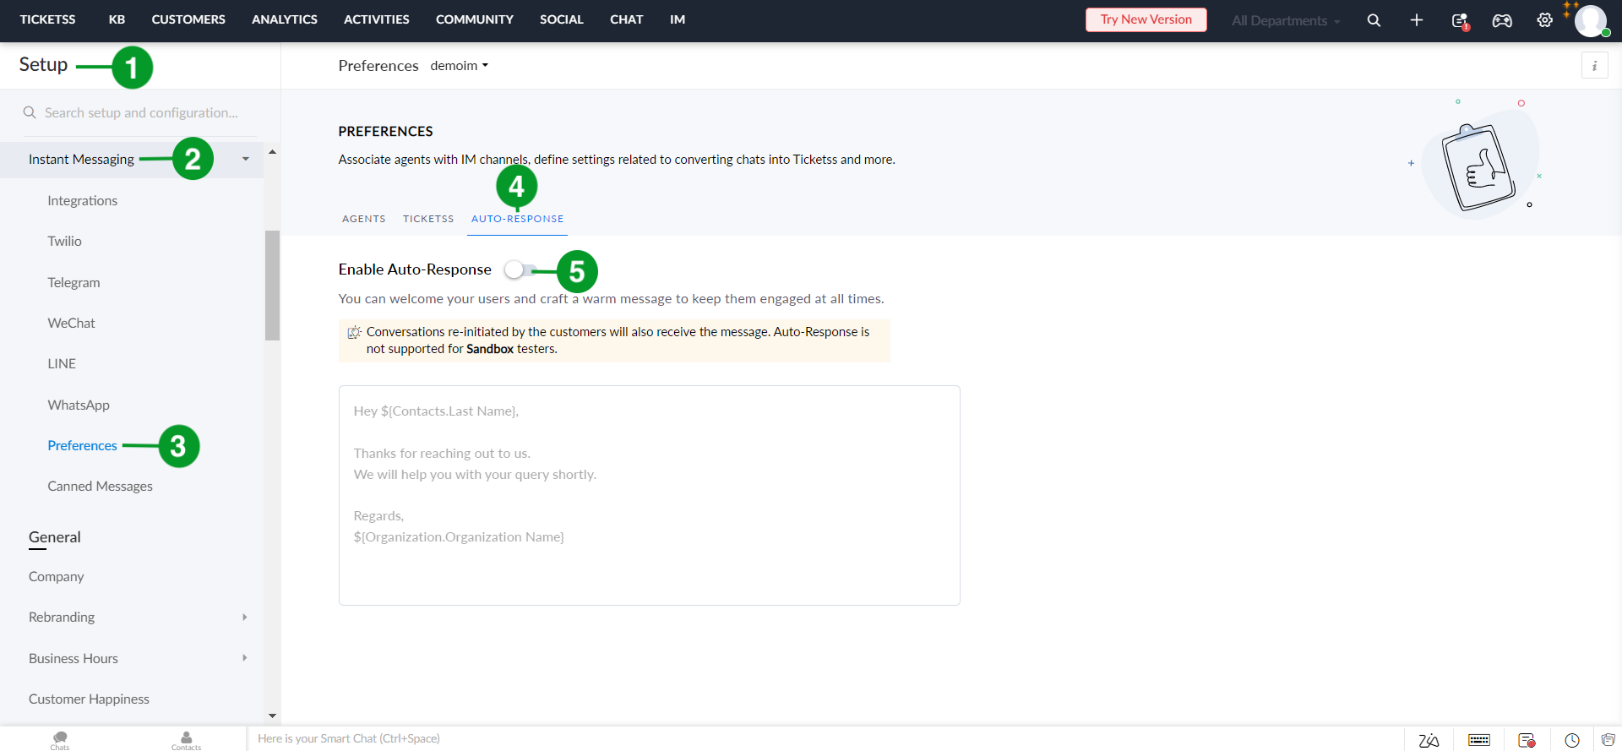Click the rightmost chat windows icon in the bottom bar
Image resolution: width=1622 pixels, height=751 pixels.
click(x=1608, y=740)
